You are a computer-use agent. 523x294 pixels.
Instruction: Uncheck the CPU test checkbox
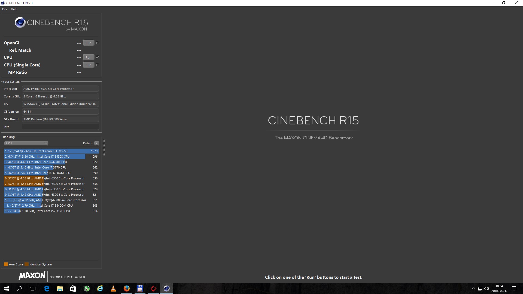(x=98, y=57)
